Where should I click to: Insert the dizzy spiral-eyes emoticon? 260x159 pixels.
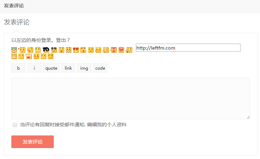(51, 56)
